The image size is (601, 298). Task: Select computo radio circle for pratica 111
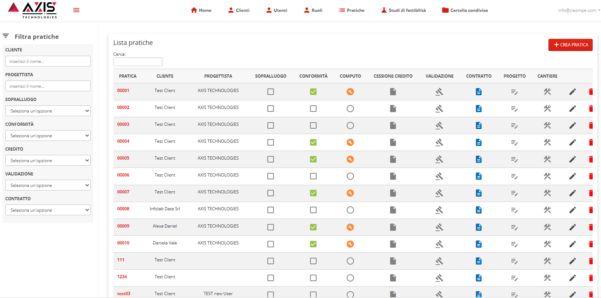pos(350,261)
